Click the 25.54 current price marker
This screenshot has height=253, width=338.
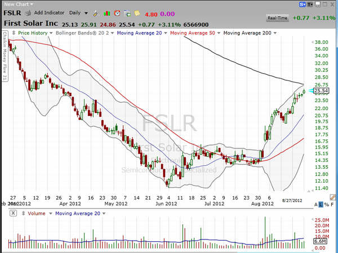[321, 91]
